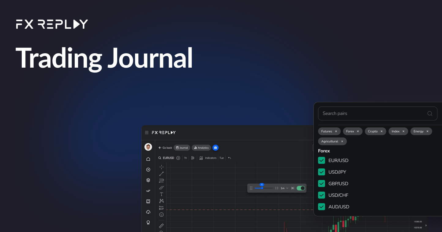This screenshot has width=442, height=232.
Task: Open the emoji sticker tool
Action: click(x=161, y=215)
